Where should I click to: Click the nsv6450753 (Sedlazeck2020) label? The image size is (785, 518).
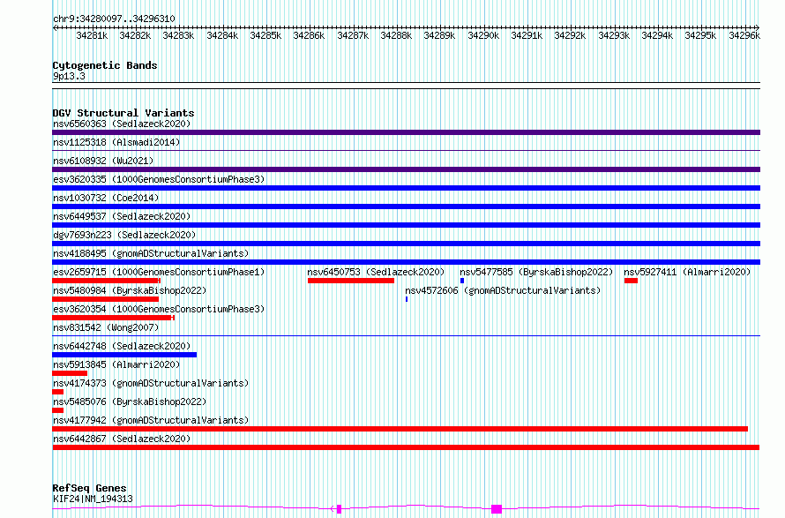click(x=376, y=272)
